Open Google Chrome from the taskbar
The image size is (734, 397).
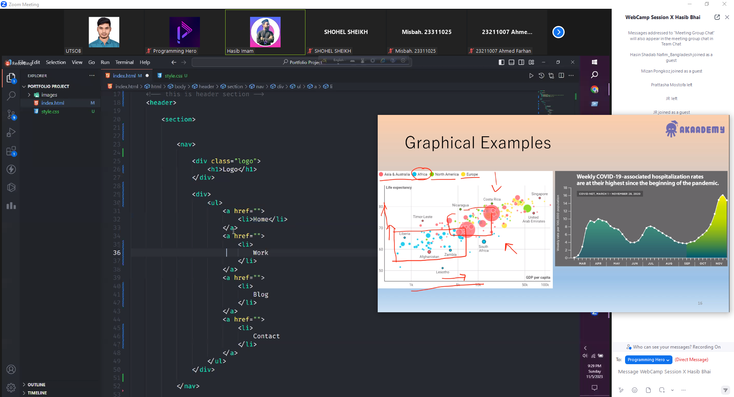point(594,89)
